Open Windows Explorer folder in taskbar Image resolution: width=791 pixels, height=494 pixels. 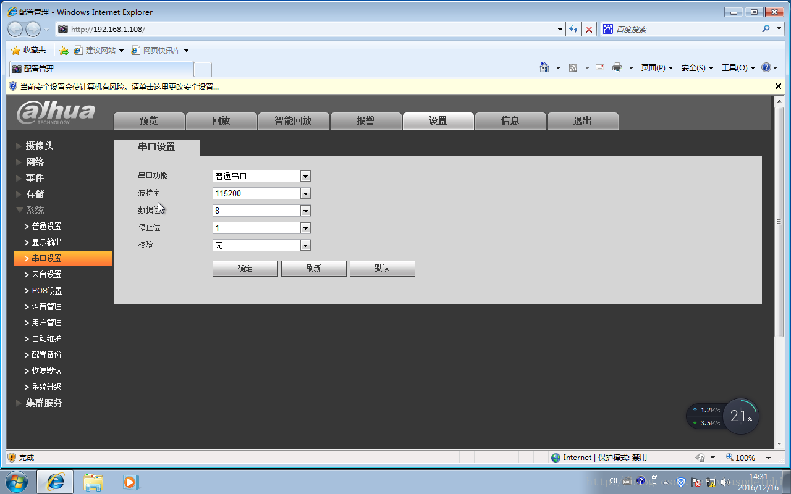click(x=93, y=482)
